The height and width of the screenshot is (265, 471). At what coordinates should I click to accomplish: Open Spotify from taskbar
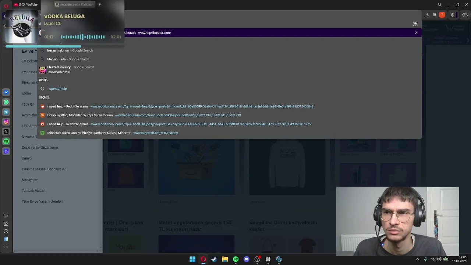235,259
